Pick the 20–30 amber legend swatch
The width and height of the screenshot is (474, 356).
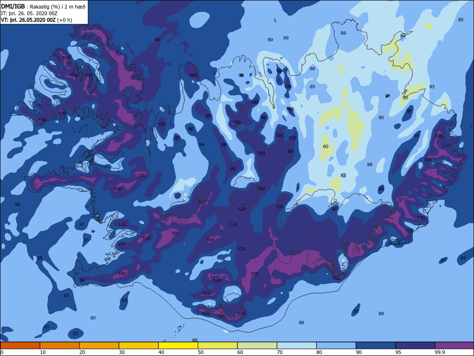pos(99,346)
